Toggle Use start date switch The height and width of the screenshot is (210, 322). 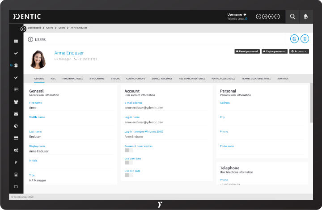pyautogui.click(x=129, y=163)
